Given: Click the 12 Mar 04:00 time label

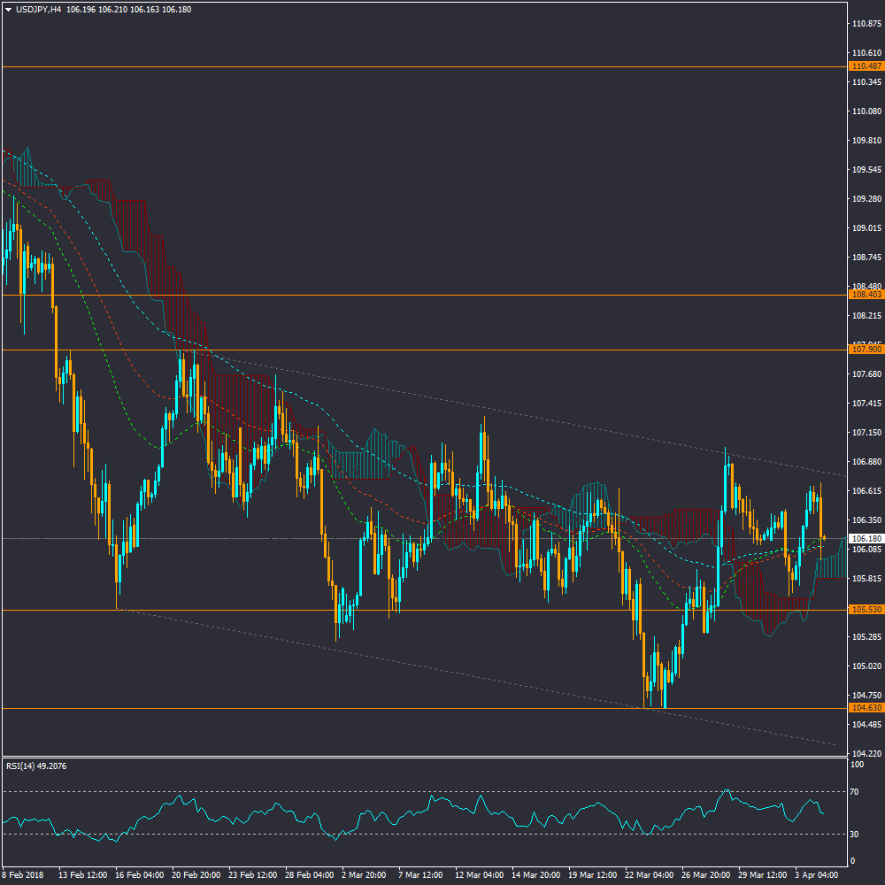Looking at the screenshot, I should pos(478,874).
